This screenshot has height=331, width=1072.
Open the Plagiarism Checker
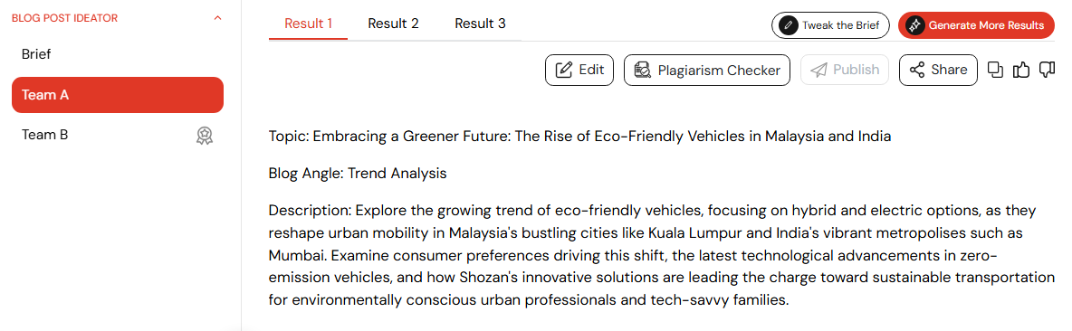pos(707,70)
